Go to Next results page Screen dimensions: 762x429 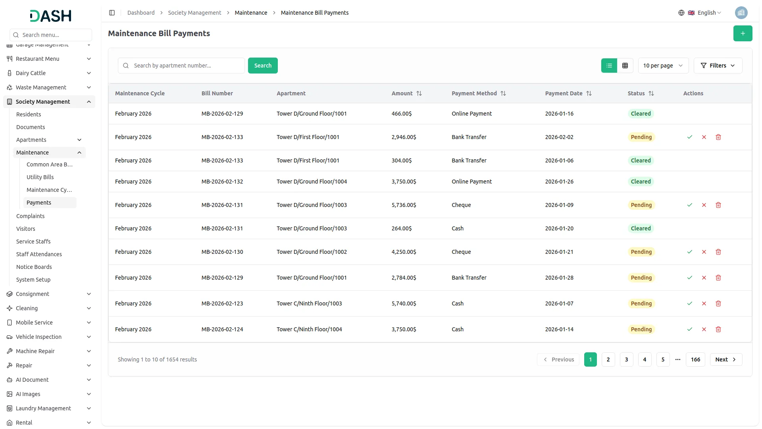pos(725,359)
